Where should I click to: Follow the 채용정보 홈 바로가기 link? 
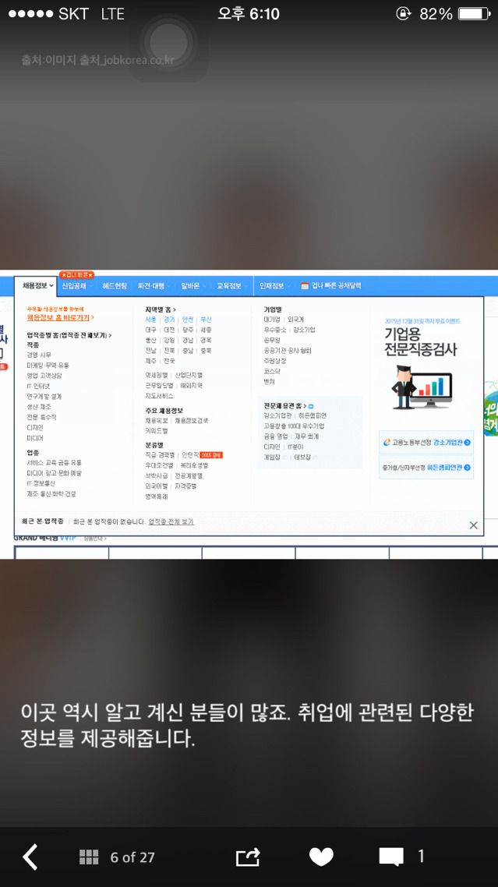pyautogui.click(x=61, y=318)
